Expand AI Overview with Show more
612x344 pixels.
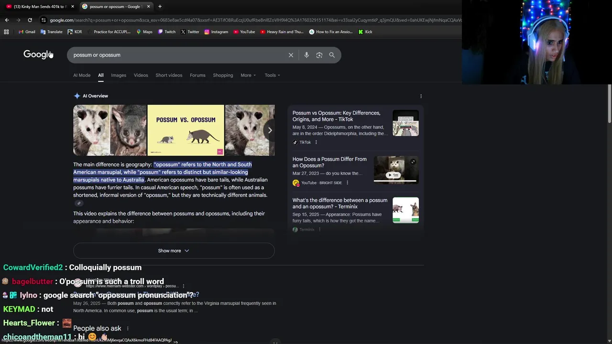[174, 250]
